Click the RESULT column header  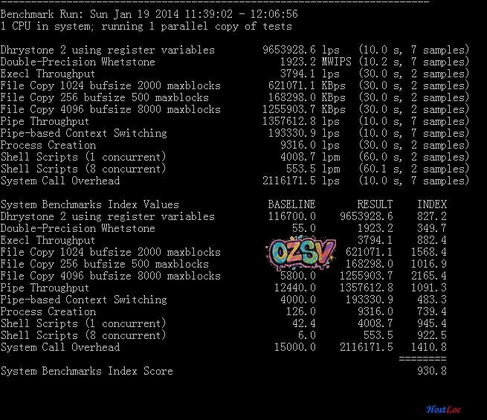(375, 204)
